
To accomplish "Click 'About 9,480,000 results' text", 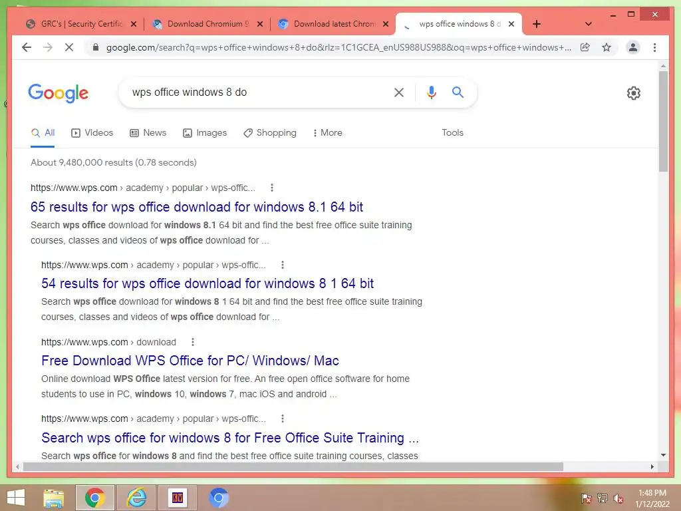I will [113, 162].
